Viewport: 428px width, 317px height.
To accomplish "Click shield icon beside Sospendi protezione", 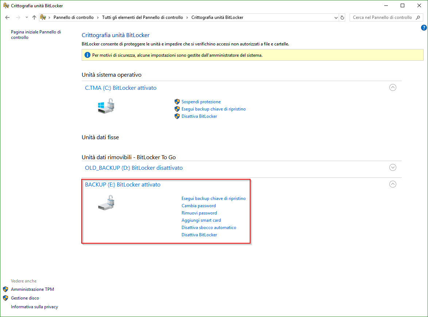I will click(177, 102).
